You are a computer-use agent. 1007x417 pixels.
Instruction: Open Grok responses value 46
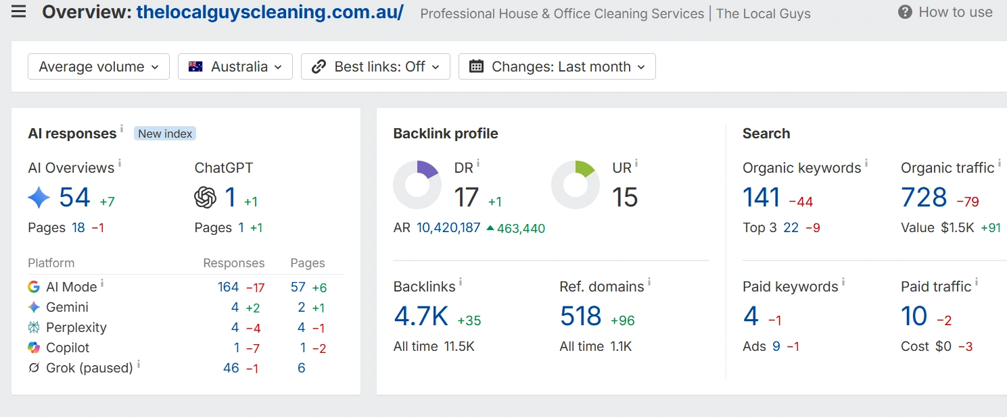pos(231,368)
